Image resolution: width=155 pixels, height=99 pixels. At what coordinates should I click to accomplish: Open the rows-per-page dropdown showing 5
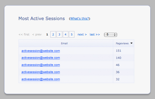click(110, 35)
